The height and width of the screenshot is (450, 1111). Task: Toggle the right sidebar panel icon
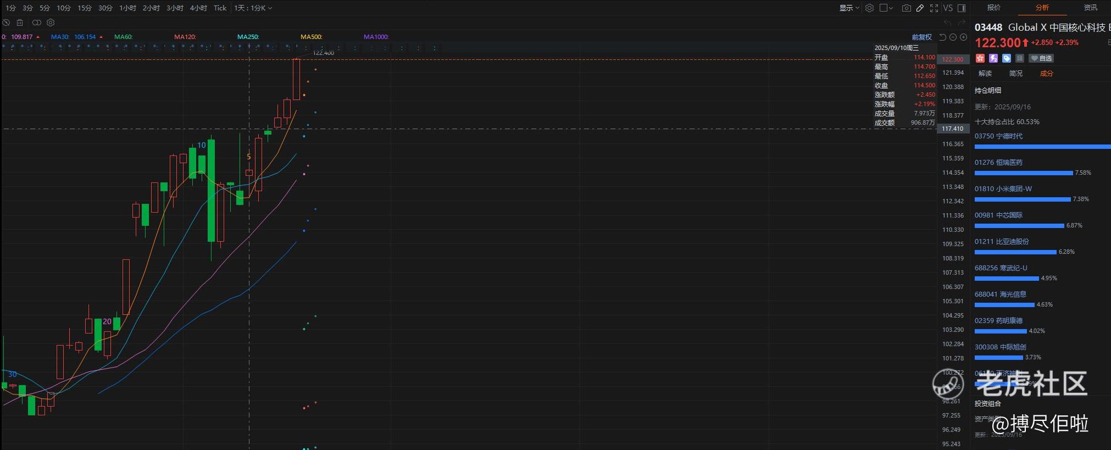(x=962, y=8)
